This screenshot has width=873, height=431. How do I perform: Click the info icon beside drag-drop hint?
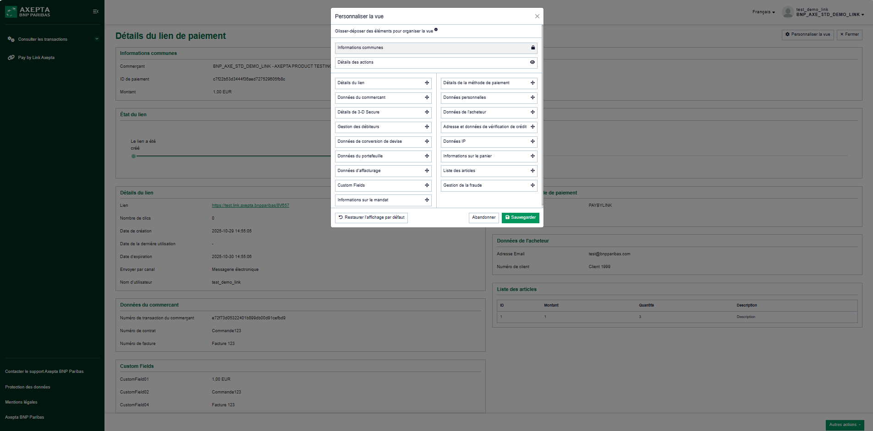coord(436,30)
